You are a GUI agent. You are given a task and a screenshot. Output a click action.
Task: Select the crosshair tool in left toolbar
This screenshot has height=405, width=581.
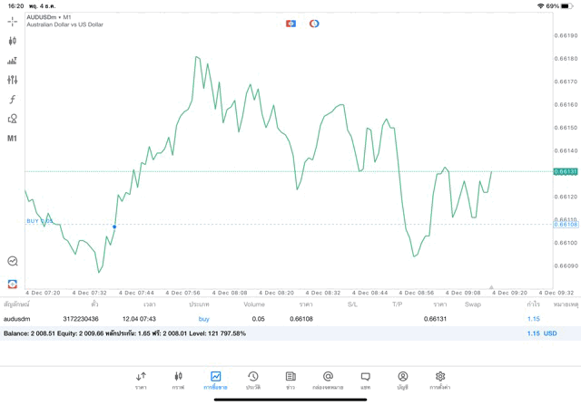click(13, 21)
